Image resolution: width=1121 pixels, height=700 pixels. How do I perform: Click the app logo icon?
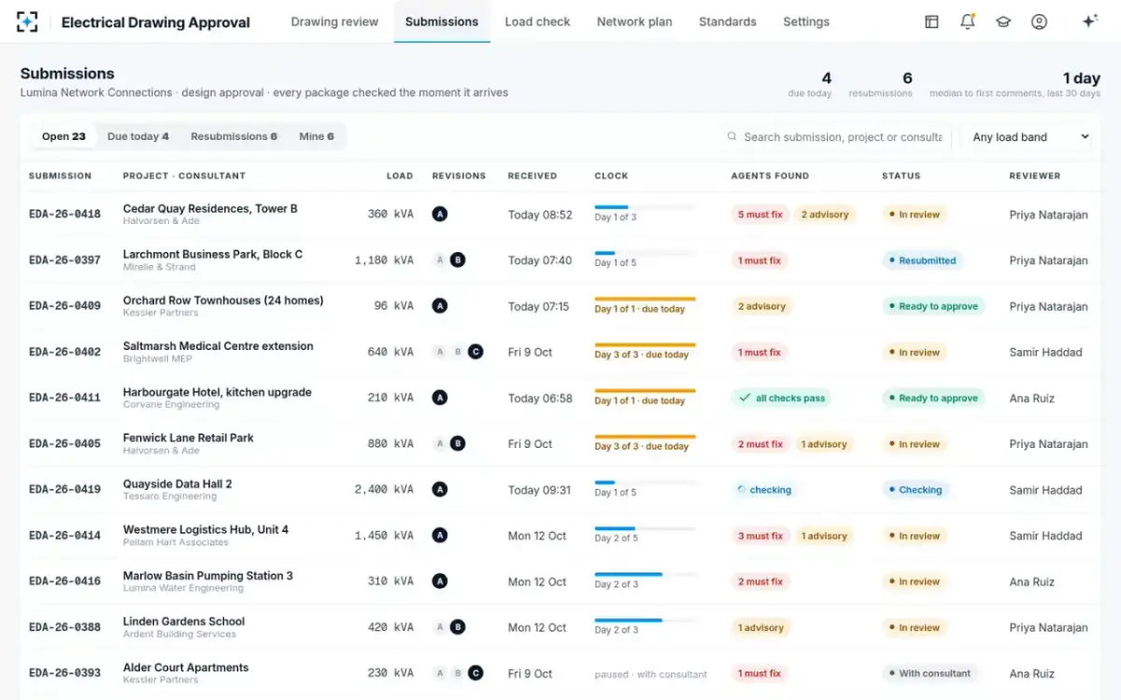click(x=28, y=22)
